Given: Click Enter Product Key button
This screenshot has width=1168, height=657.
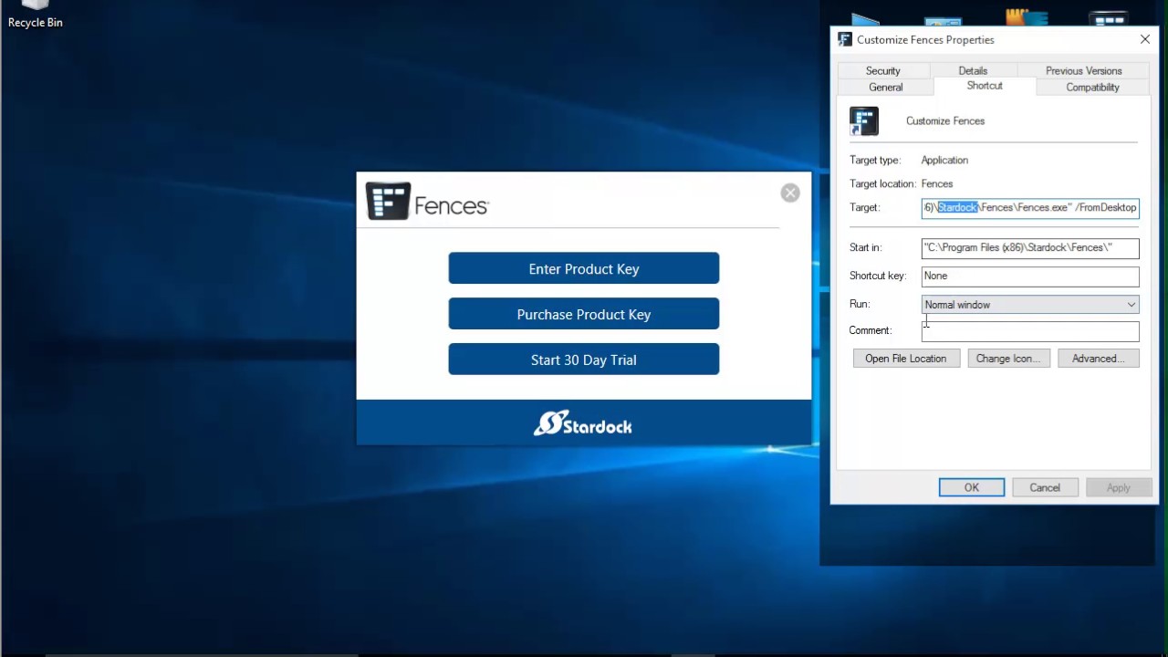Looking at the screenshot, I should (x=584, y=268).
